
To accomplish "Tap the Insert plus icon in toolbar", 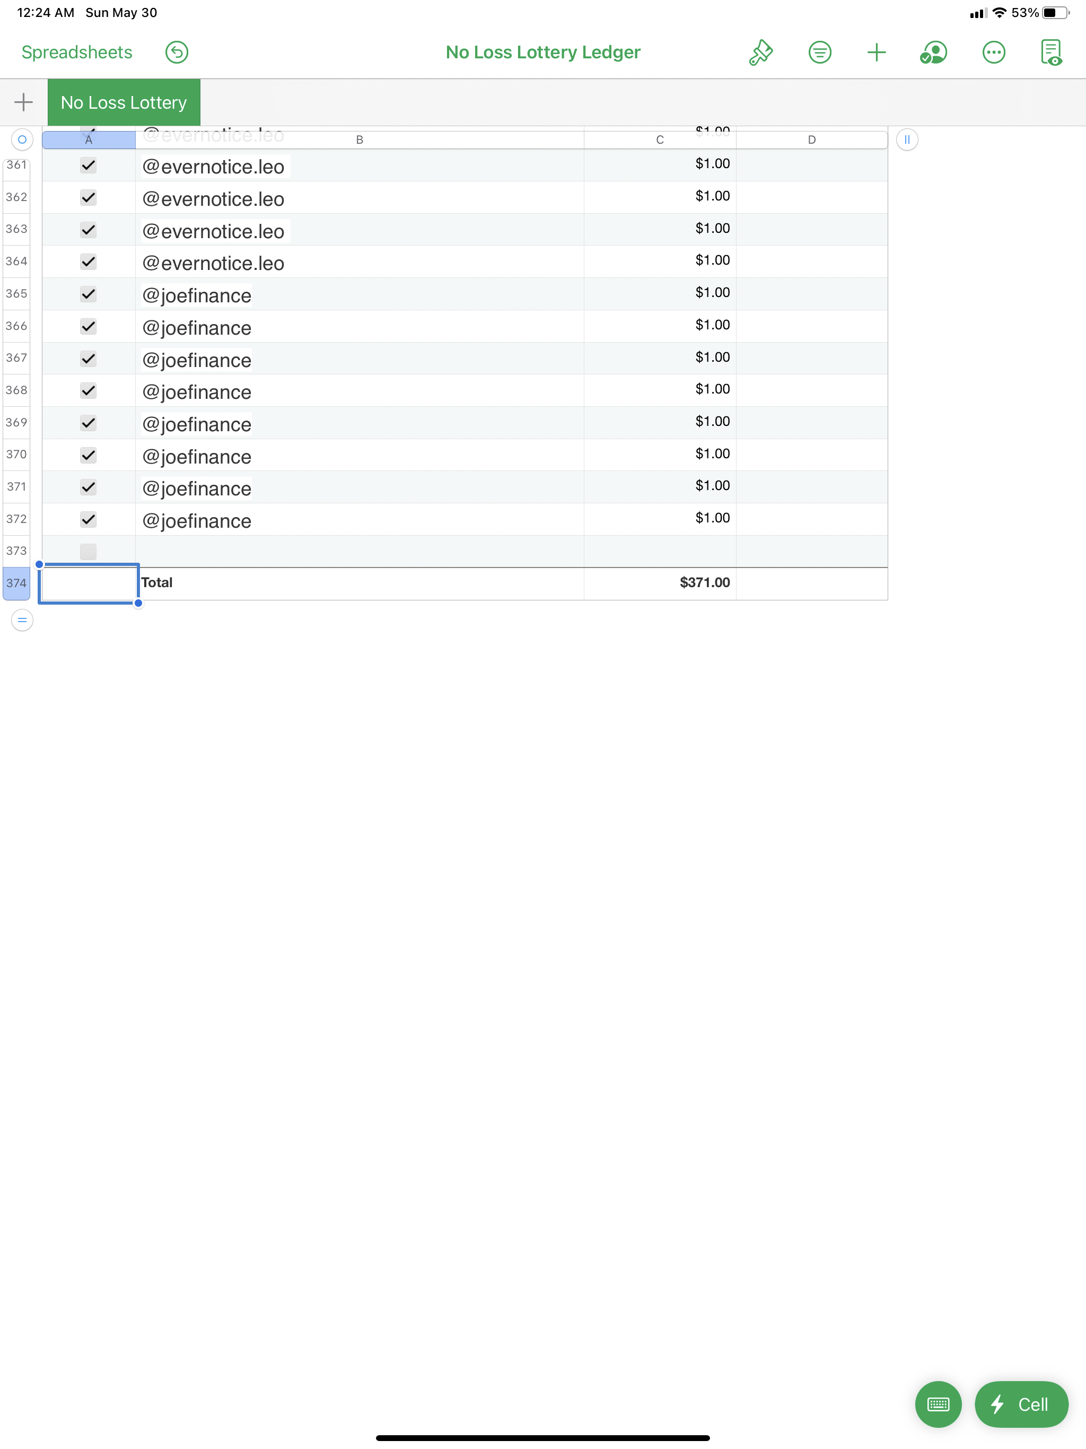I will (875, 53).
